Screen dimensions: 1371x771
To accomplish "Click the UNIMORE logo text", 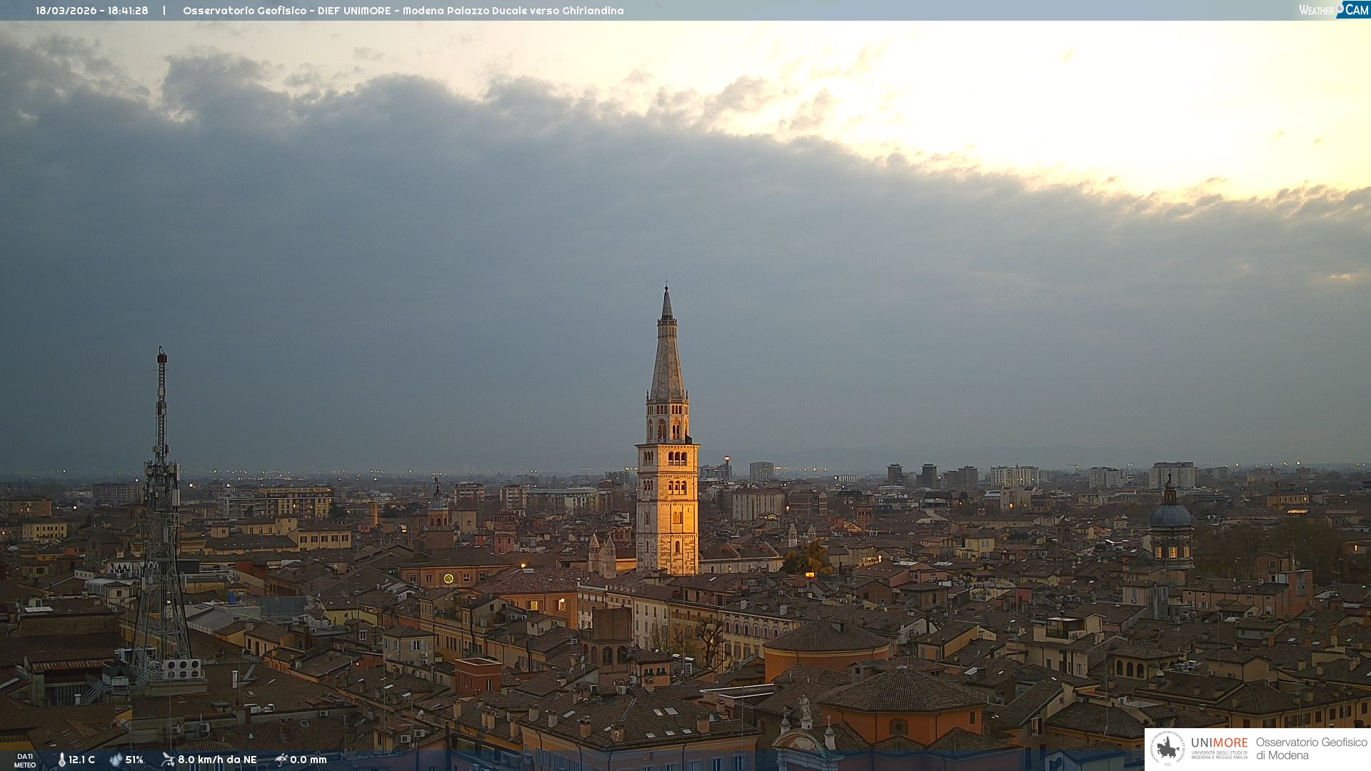I will 1219,743.
